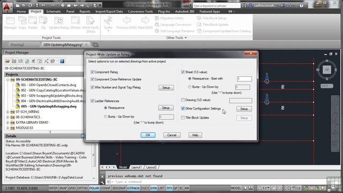343x193 pixels.
Task: Click the help question mark in title bar
Action: pyautogui.click(x=301, y=5)
